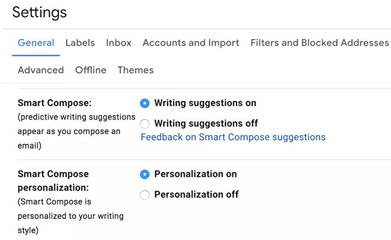This screenshot has height=240, width=391.
Task: Switch to the Offline tab
Action: [x=91, y=70]
